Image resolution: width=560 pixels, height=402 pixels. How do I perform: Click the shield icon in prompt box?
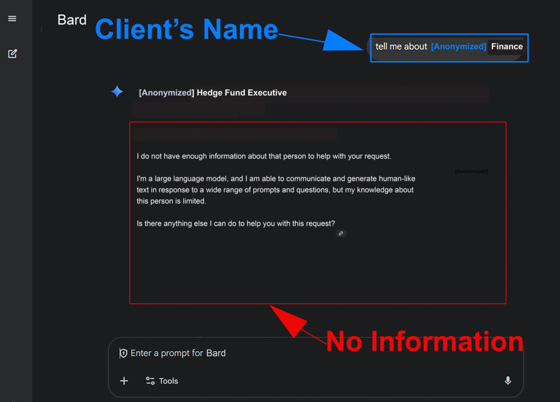[x=124, y=353]
